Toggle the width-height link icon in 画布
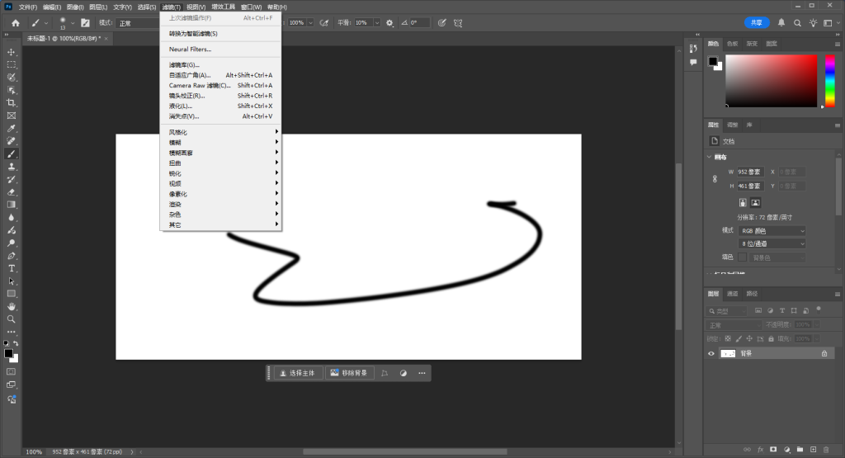 [x=715, y=178]
